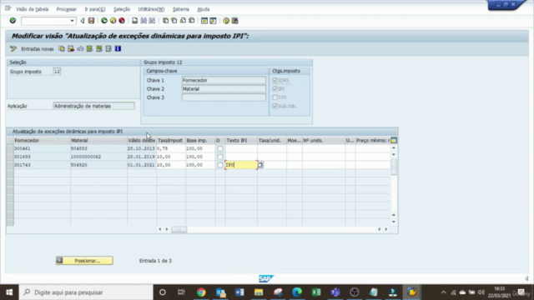Click the Grupo imposto field with 12
The width and height of the screenshot is (534, 300).
pos(57,72)
